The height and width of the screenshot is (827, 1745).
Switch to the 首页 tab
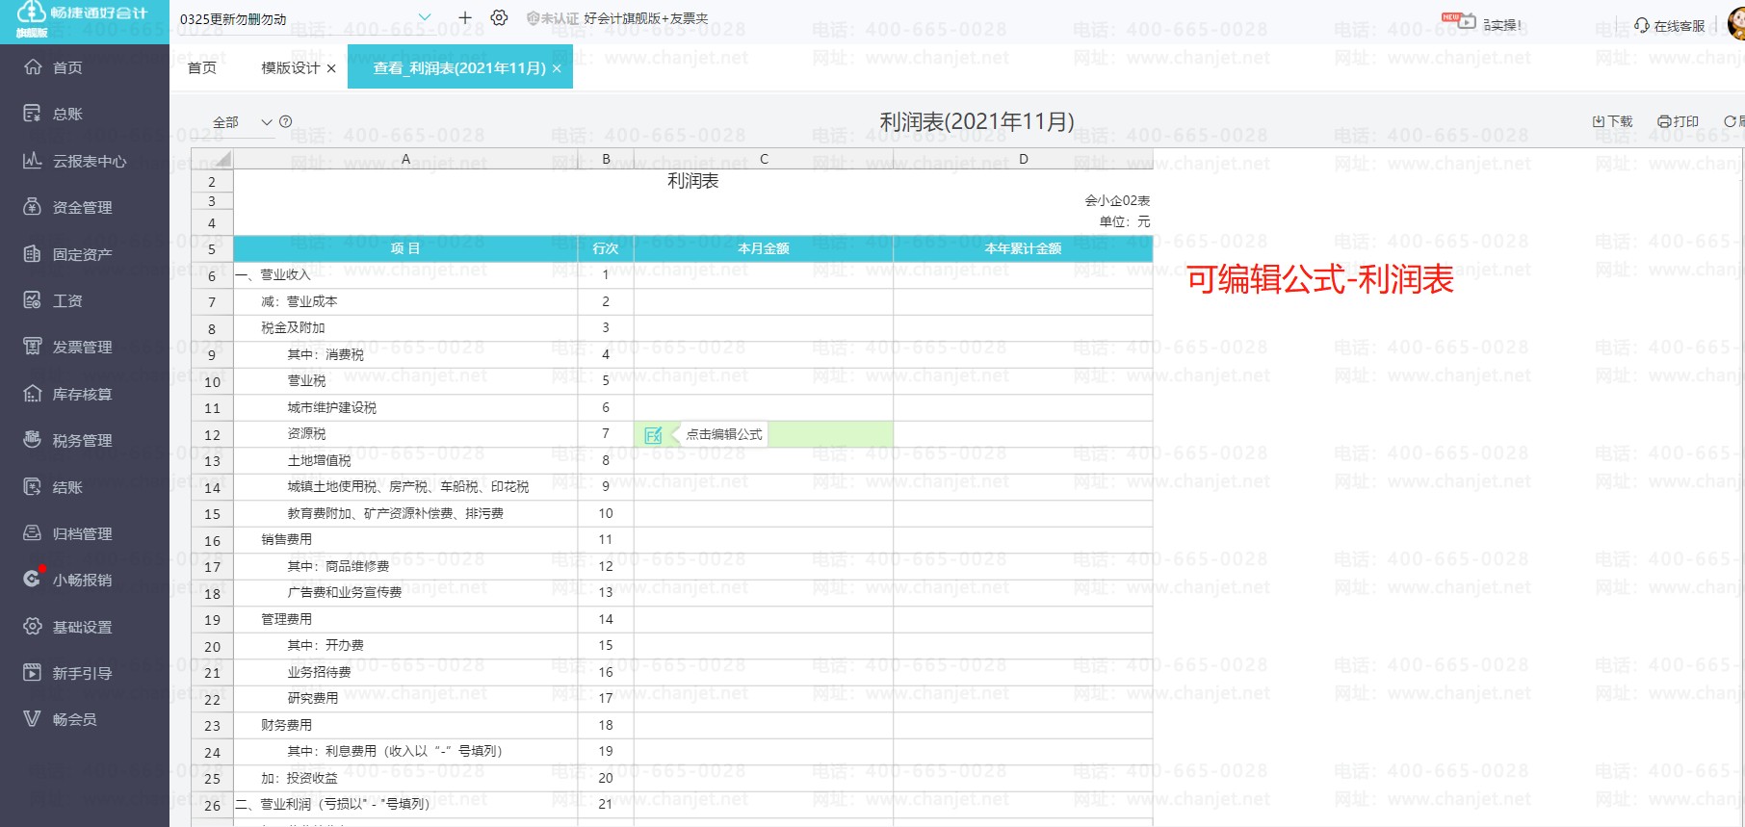click(x=202, y=67)
